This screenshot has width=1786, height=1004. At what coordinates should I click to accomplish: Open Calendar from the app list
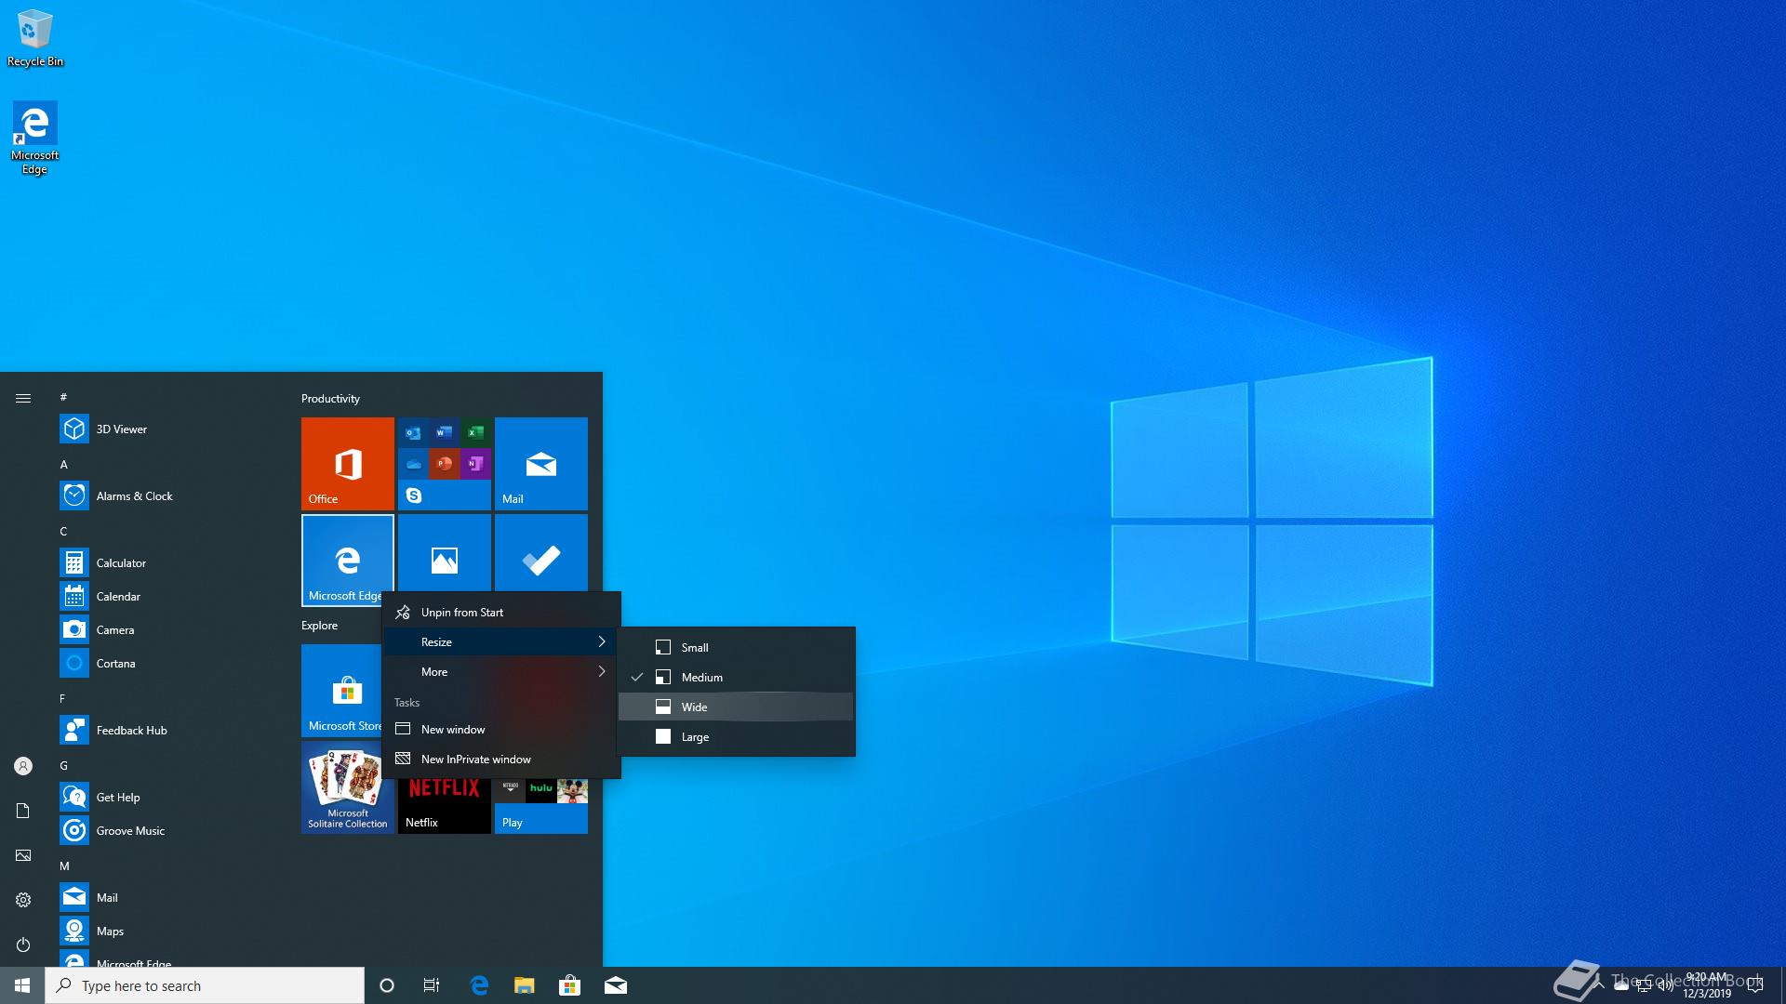click(169, 597)
